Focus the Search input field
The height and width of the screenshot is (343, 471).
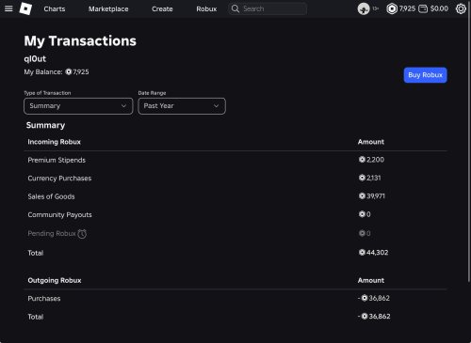(x=268, y=8)
